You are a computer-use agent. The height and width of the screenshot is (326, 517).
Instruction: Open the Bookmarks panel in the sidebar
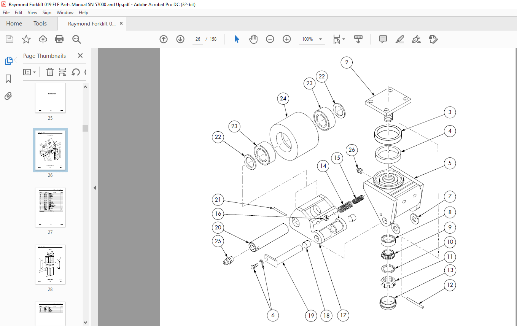tap(8, 79)
